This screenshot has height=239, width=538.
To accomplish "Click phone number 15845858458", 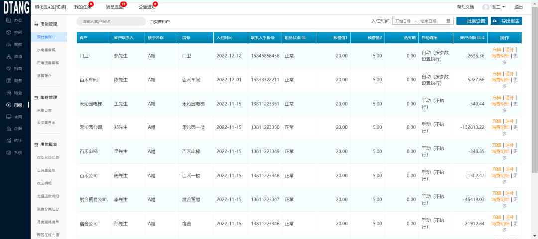I will point(265,56).
